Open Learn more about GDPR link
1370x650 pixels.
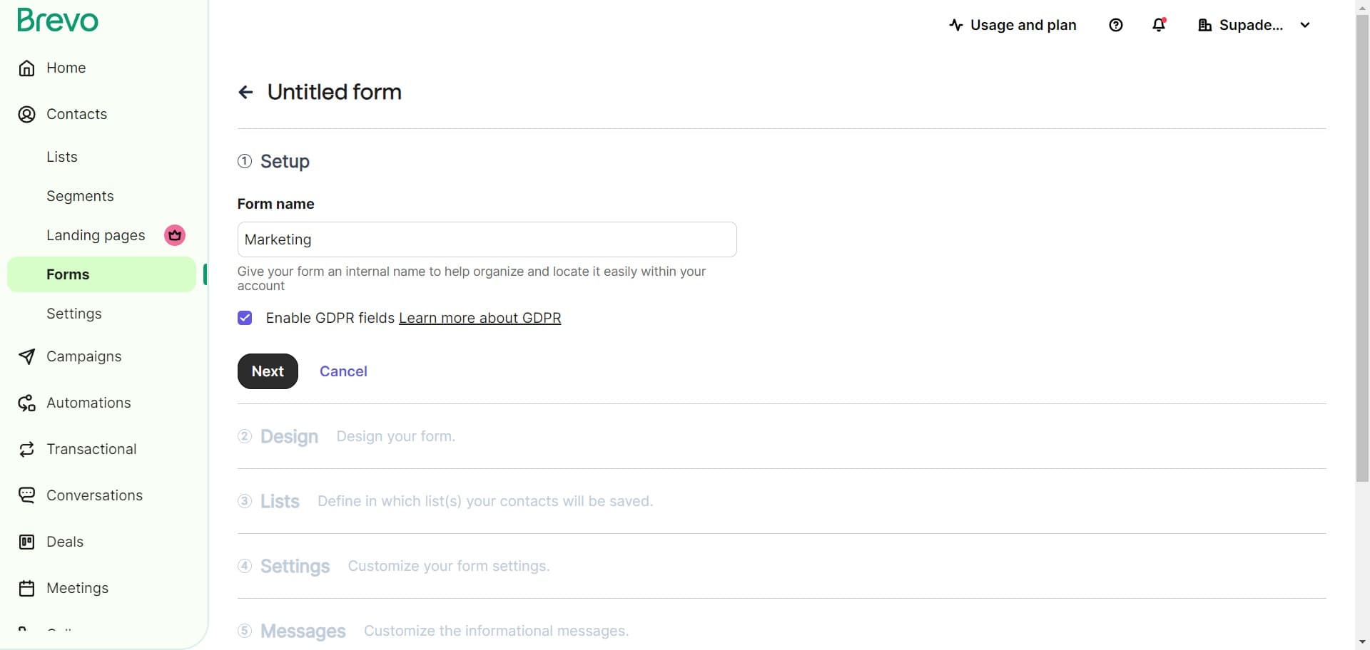479,318
